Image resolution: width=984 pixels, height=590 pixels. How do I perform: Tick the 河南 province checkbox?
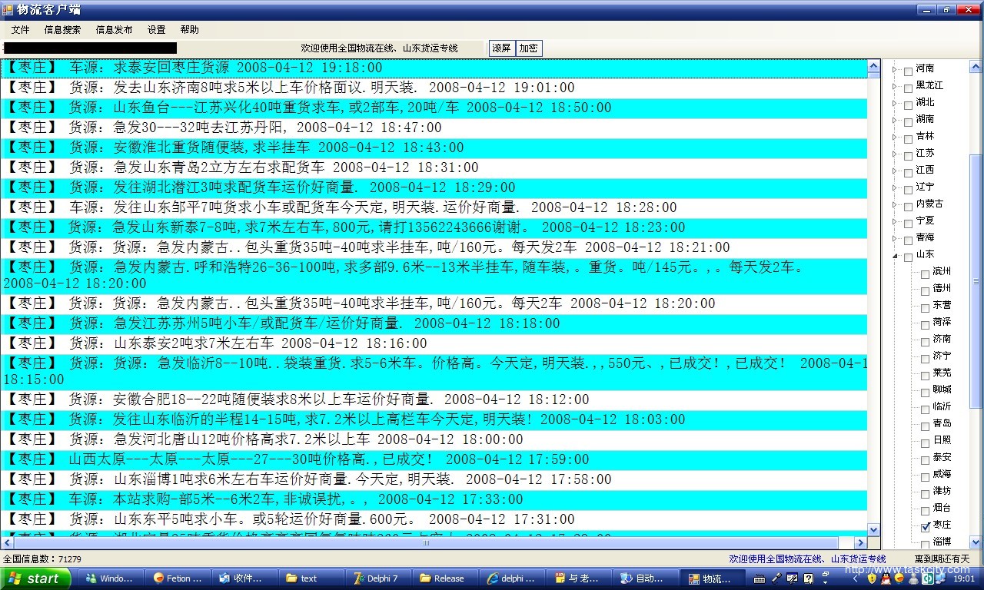click(x=909, y=71)
